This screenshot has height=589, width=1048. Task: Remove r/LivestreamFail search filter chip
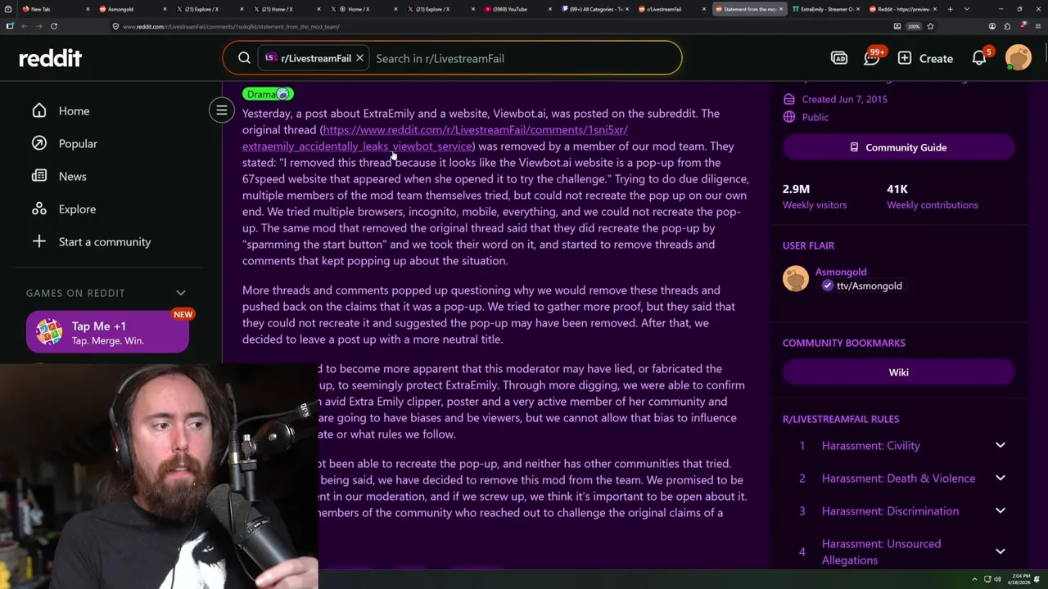coord(359,58)
